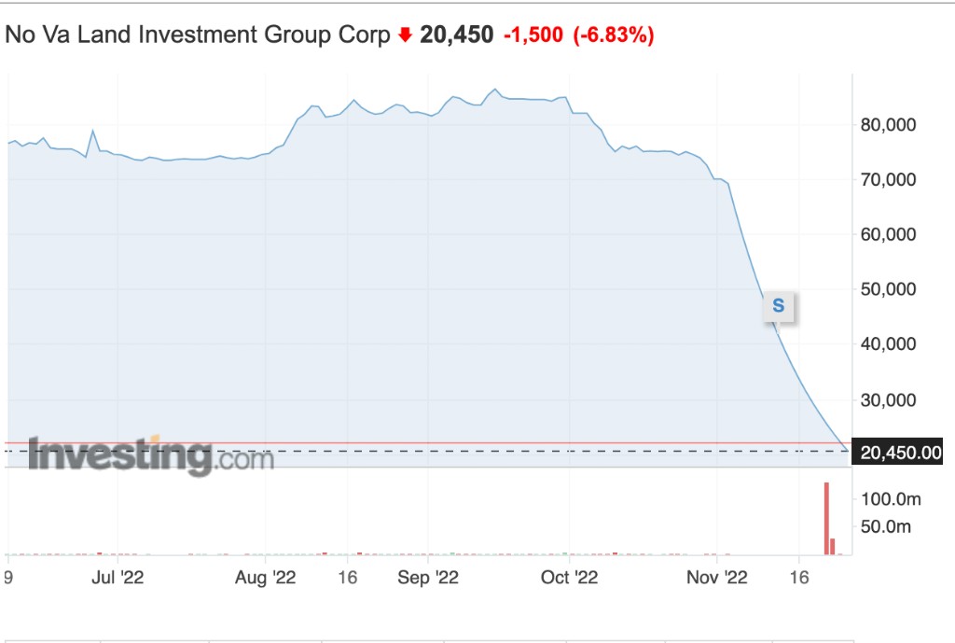The image size is (955, 643).
Task: Click the -1,500 price change value
Action: pyautogui.click(x=533, y=35)
